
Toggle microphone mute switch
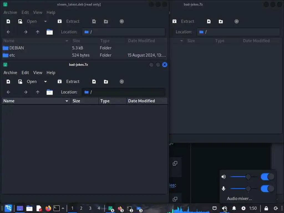[267, 189]
